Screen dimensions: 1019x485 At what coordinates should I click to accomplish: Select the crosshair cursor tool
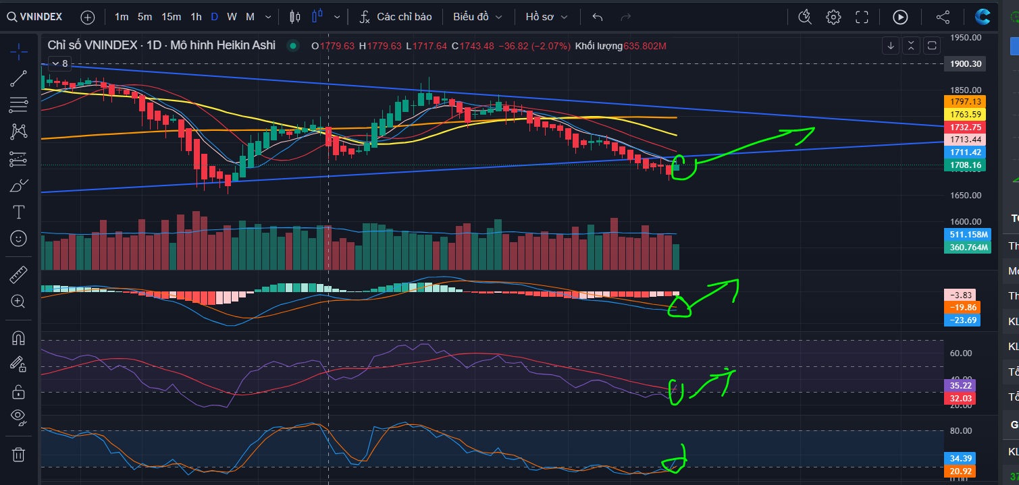coord(19,51)
